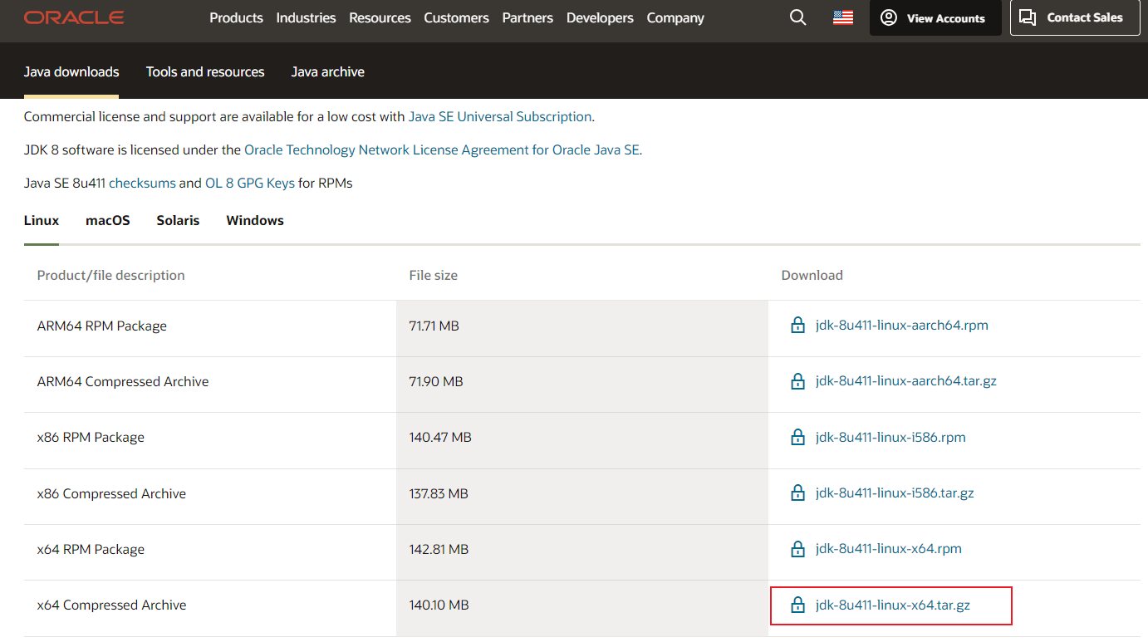Click the Contact Sales button
The width and height of the screenshot is (1148, 642).
(x=1075, y=17)
